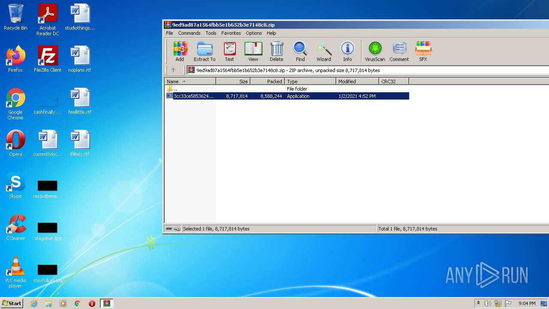Viewport: 549px width, 309px height.
Task: Select the parent folder '..' row
Action: tap(287, 89)
